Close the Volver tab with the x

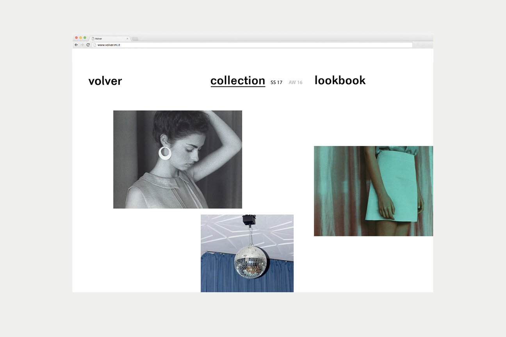click(127, 39)
